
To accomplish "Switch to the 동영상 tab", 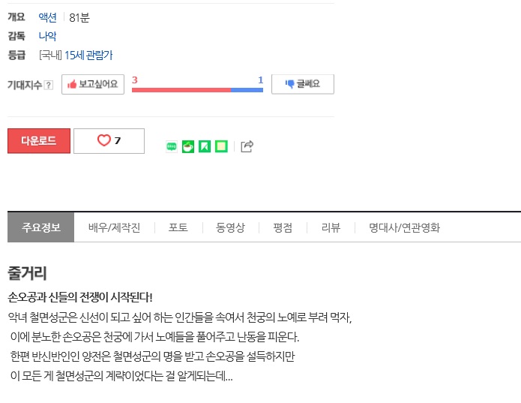I will (x=230, y=228).
